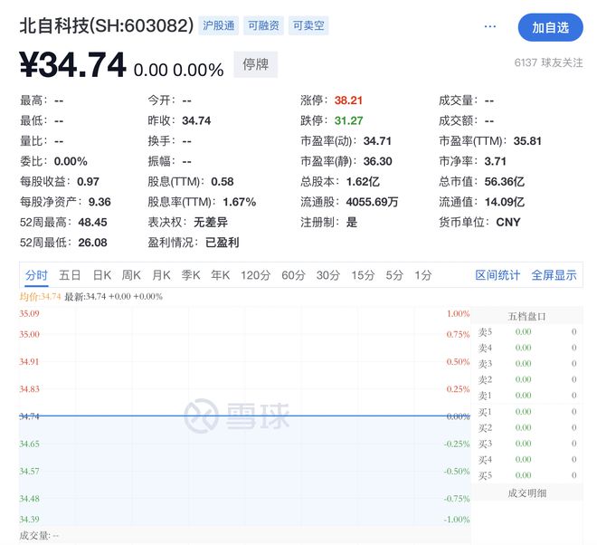597x545 pixels.
Task: Click the 卖5 order book row
Action: (527, 332)
